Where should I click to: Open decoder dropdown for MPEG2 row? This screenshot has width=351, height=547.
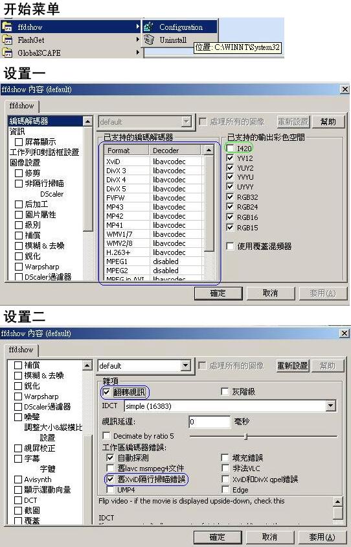pos(176,271)
